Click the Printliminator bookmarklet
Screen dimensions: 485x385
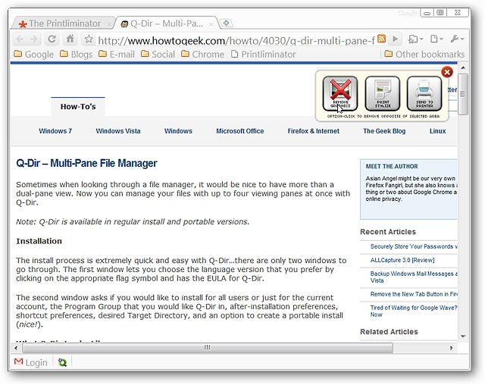[264, 54]
